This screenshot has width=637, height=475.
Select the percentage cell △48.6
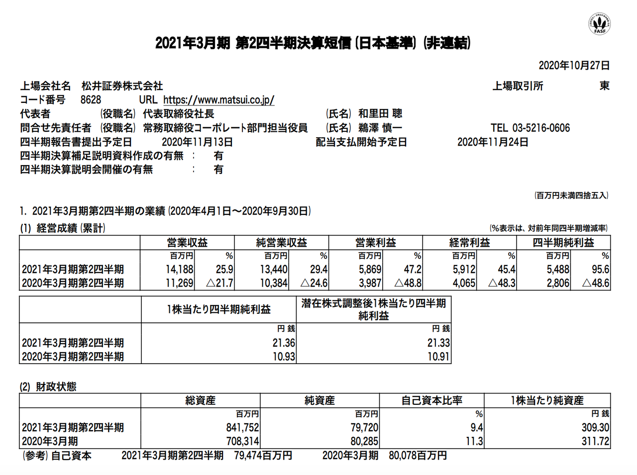(x=596, y=284)
